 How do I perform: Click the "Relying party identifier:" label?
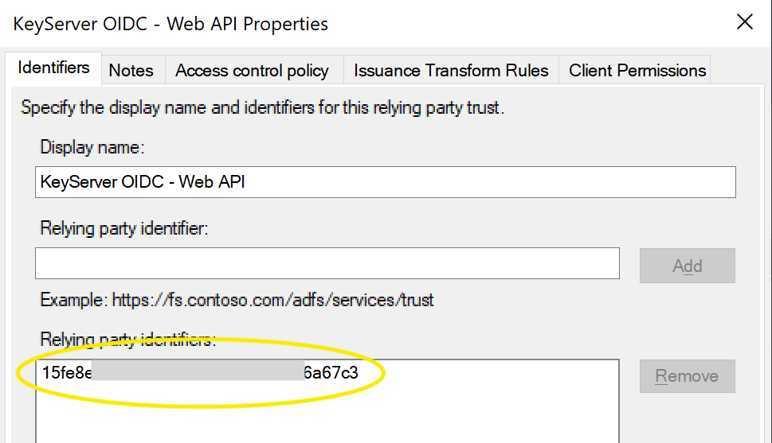[x=123, y=228]
